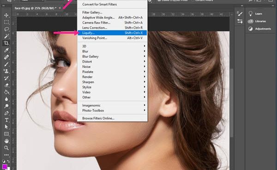
Task: Select the Magic Wand tool
Action: pos(6,36)
